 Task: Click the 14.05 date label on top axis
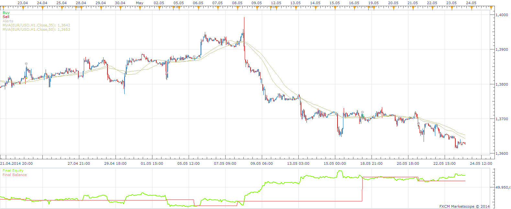pos(315,3)
